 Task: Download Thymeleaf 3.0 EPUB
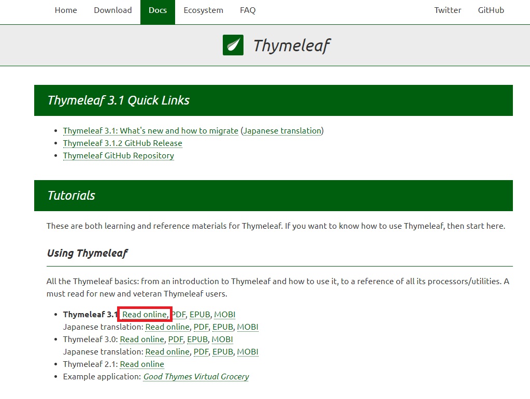197,339
